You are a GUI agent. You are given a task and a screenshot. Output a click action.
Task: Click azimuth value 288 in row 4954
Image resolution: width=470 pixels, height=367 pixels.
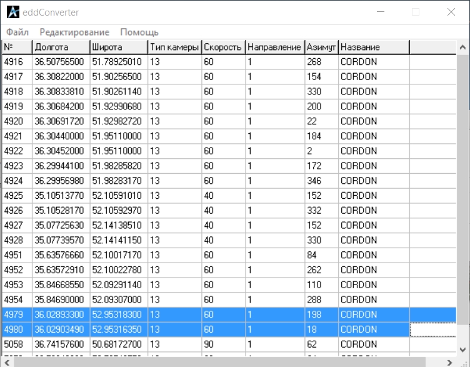point(321,299)
